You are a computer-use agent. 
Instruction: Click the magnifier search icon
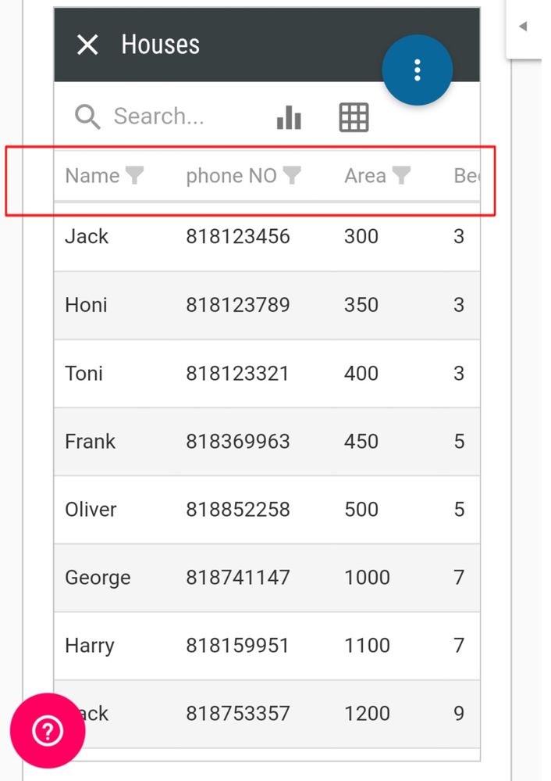(87, 117)
